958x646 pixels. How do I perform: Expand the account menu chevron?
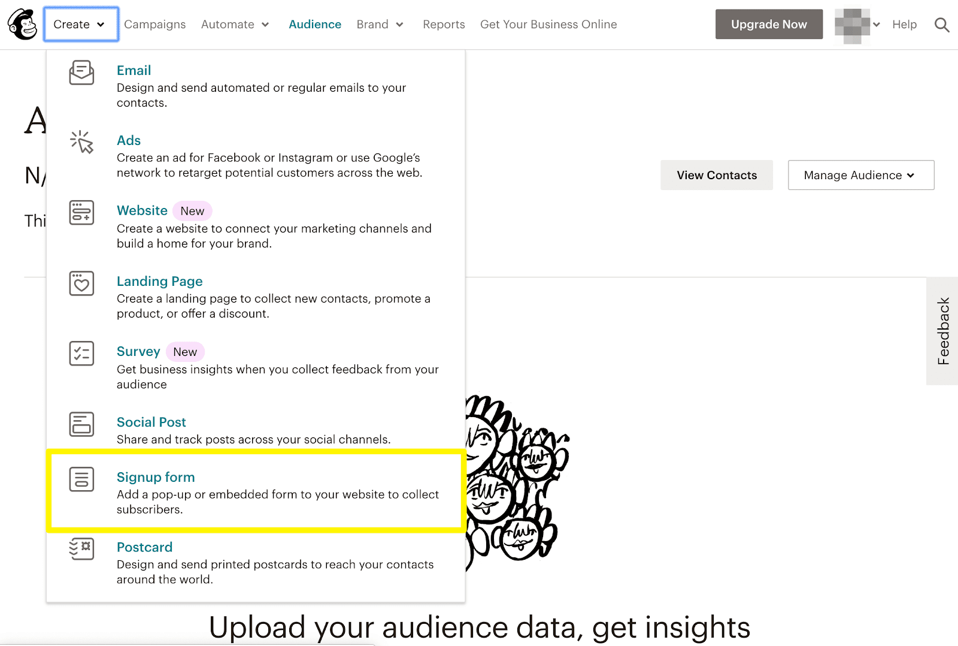point(877,25)
